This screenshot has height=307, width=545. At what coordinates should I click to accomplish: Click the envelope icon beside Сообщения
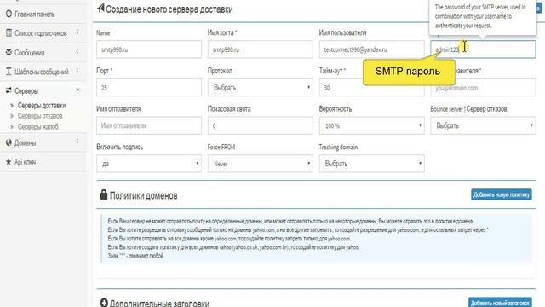pos(9,52)
